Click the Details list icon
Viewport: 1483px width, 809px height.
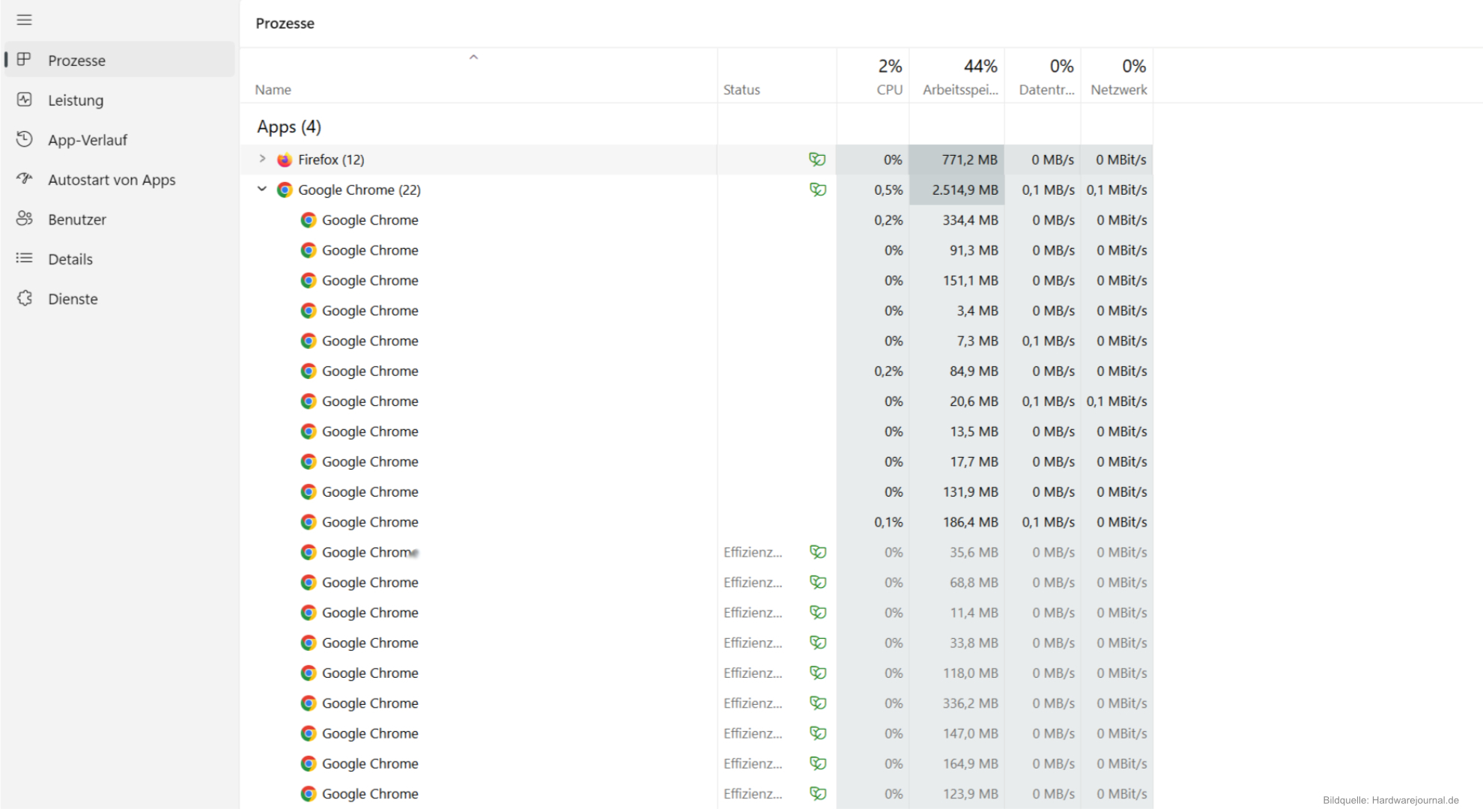[24, 258]
